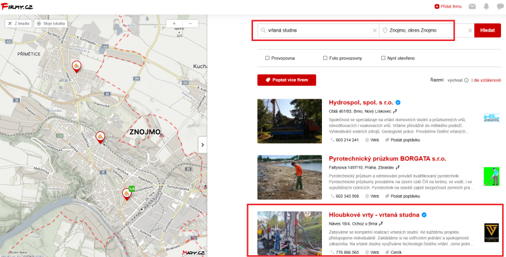Click route icon next to Náves 18/4 address
This screenshot has width=506, height=257.
(381, 224)
